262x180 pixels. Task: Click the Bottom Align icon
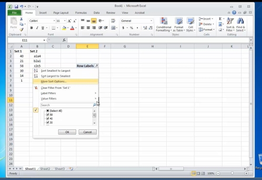click(94, 21)
